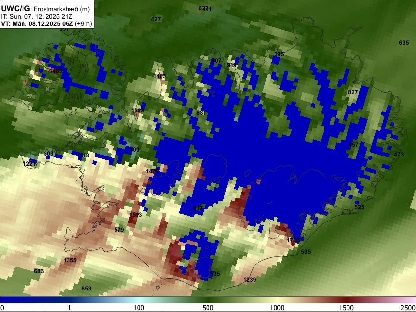Click the 1513 height value

136,215
